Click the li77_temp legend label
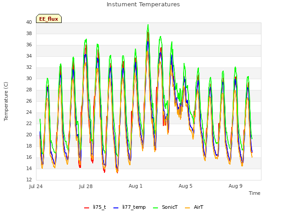The image size is (288, 216). [x=134, y=207]
